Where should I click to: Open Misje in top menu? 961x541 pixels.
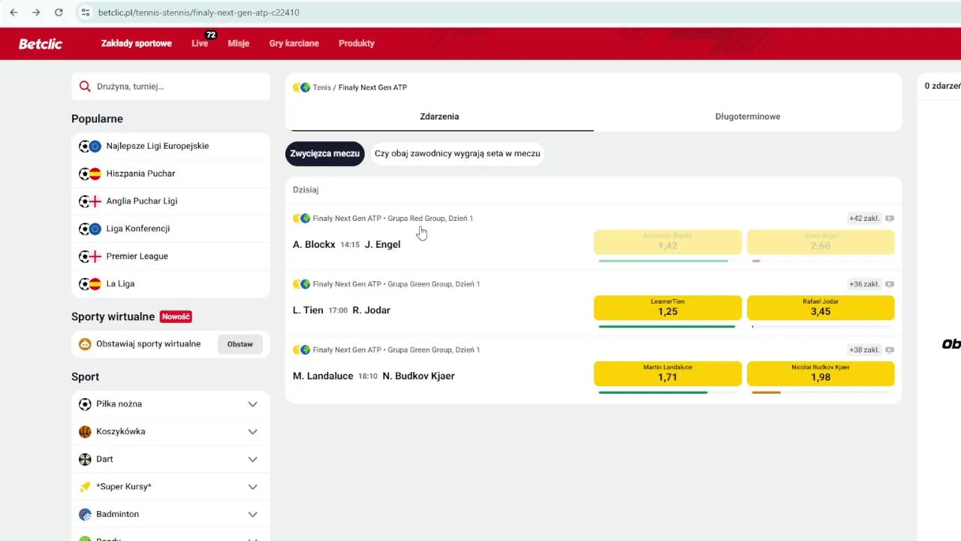(x=239, y=44)
